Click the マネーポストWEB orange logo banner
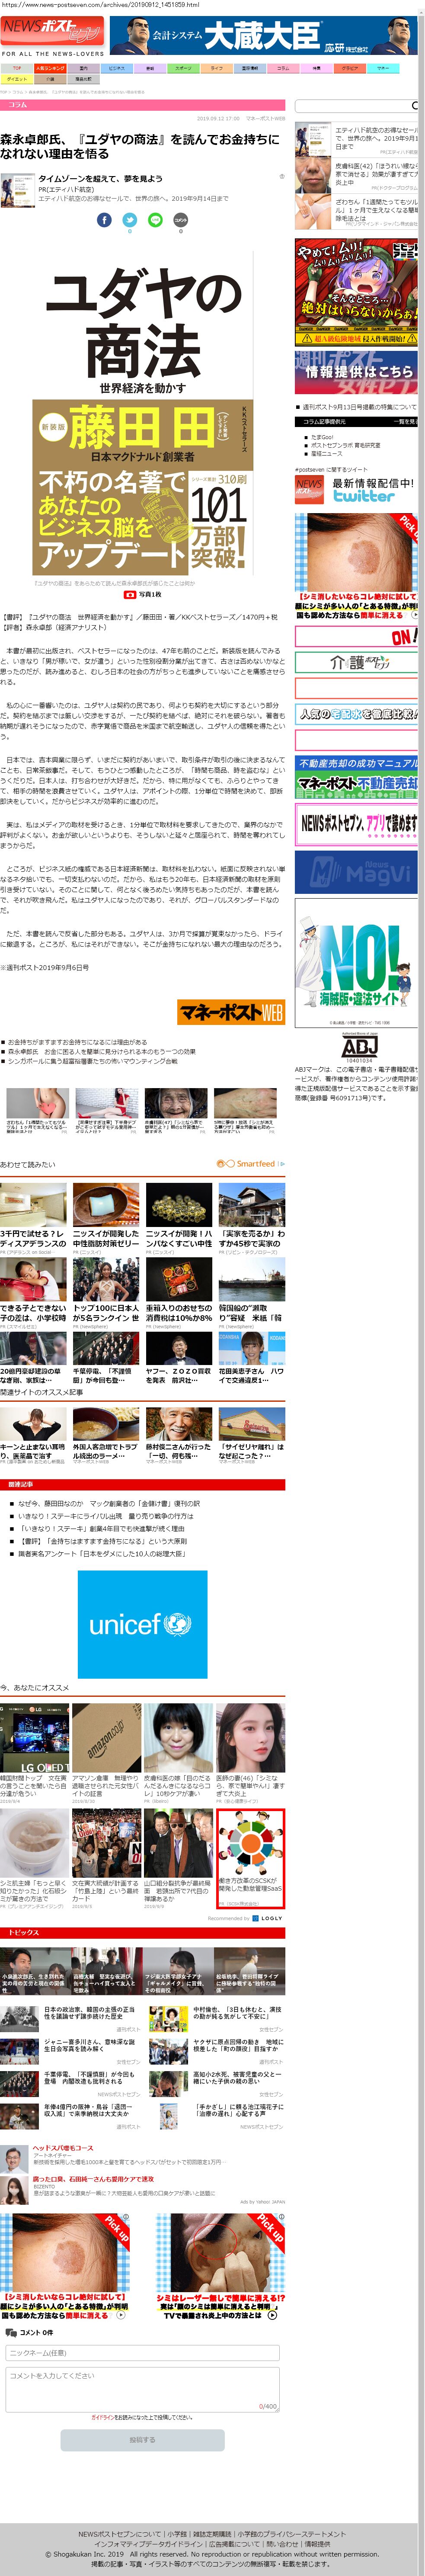The height and width of the screenshot is (2576, 425). tap(231, 1011)
